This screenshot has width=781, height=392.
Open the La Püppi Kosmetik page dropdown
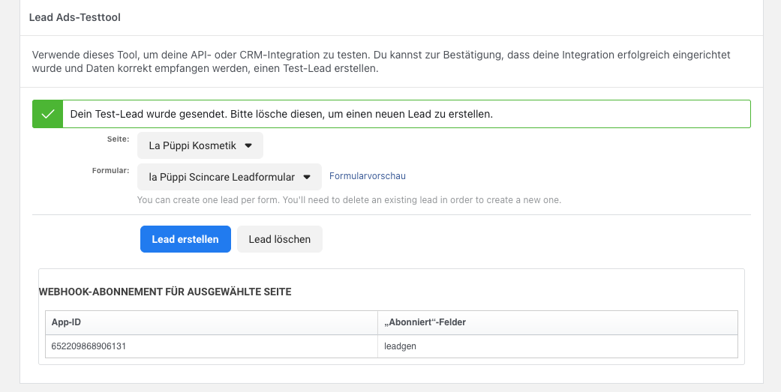pyautogui.click(x=200, y=145)
